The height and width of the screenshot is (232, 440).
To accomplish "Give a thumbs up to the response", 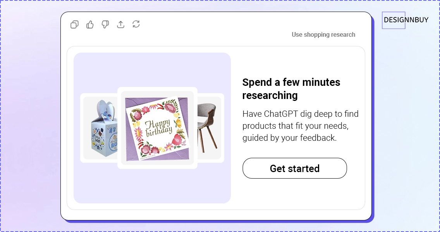I will click(90, 25).
